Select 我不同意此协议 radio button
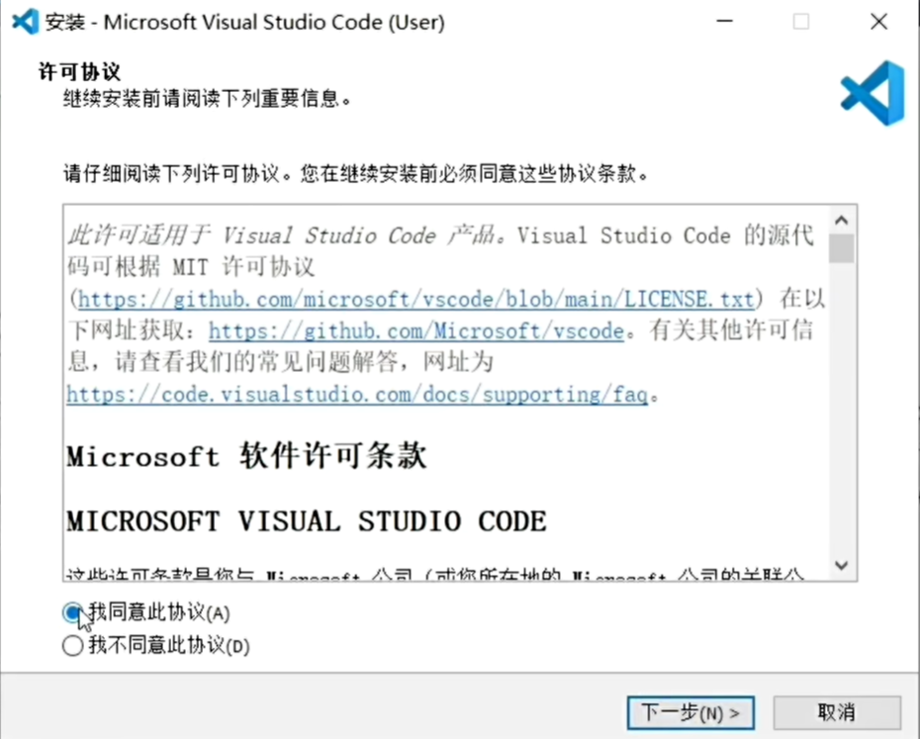Screen dimensions: 920x739 coord(73,646)
